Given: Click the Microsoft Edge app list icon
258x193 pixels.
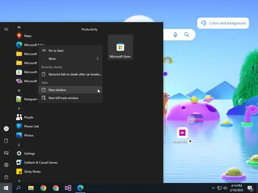Looking at the screenshot, I should [x=19, y=45].
